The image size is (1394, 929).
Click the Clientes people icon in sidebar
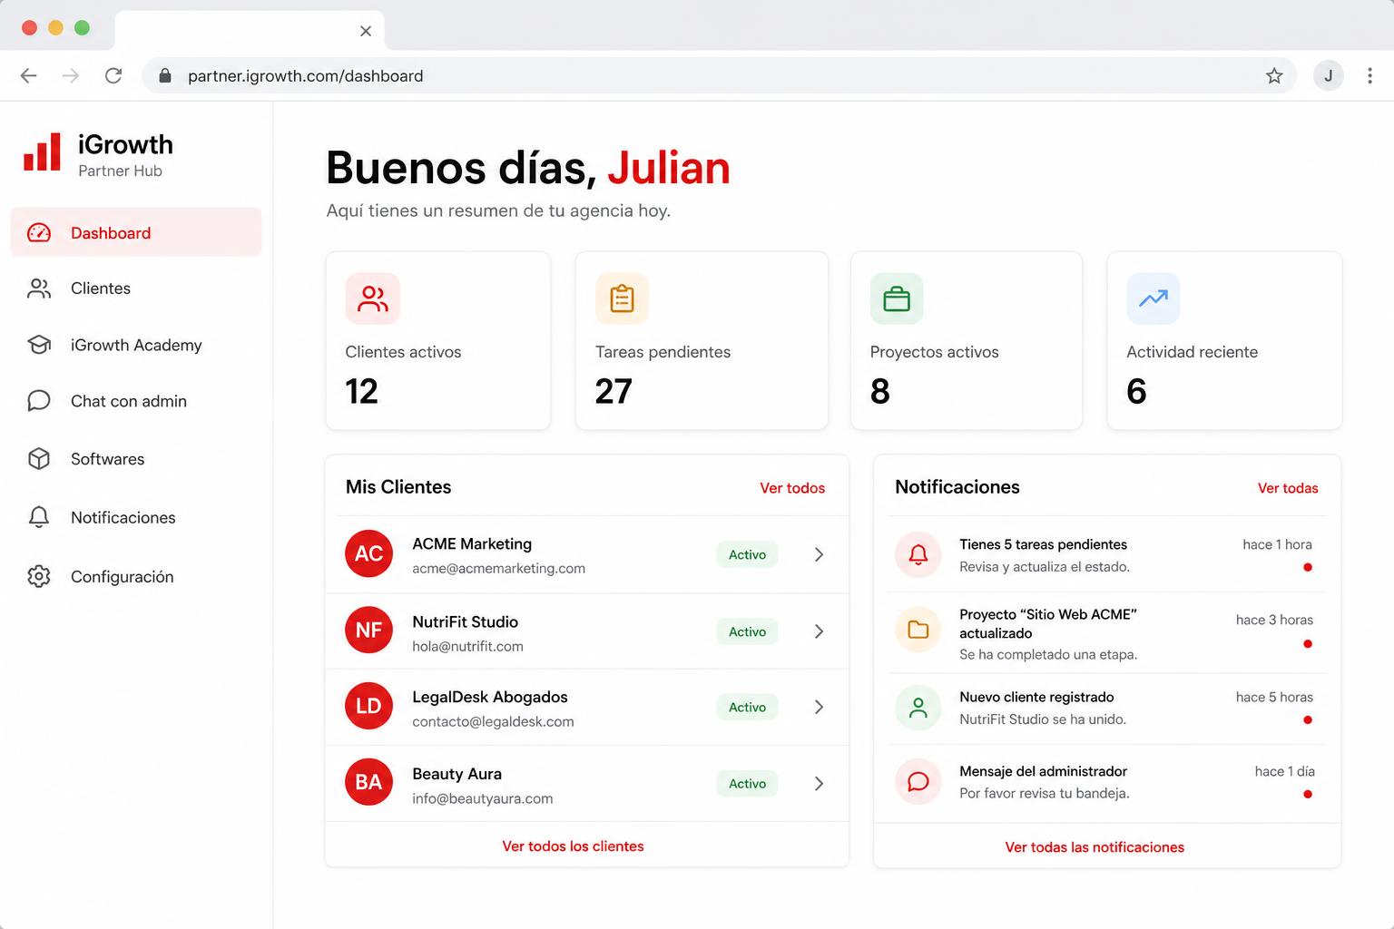(x=39, y=288)
